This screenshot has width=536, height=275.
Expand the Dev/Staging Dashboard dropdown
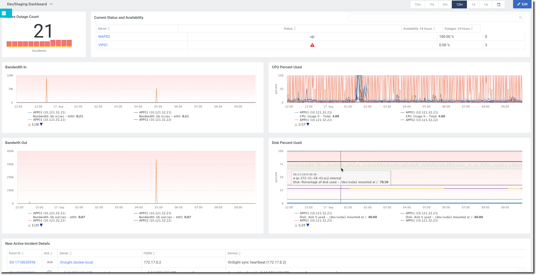pyautogui.click(x=51, y=4)
